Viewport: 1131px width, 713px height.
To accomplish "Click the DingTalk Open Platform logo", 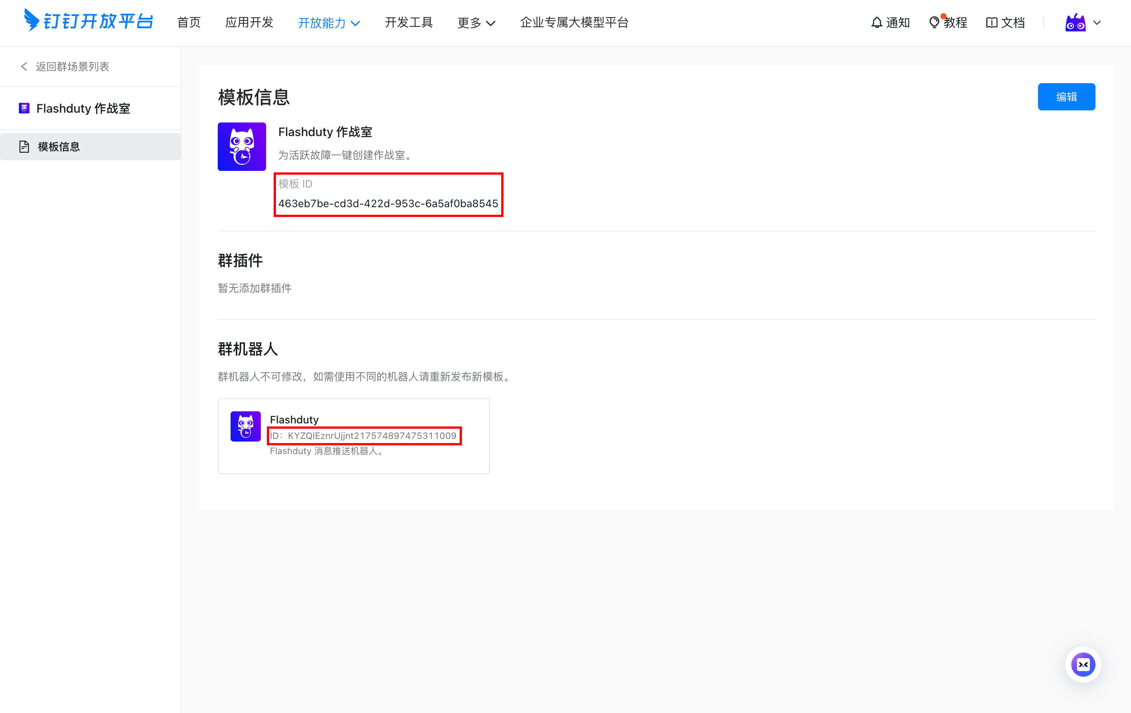I will tap(88, 21).
